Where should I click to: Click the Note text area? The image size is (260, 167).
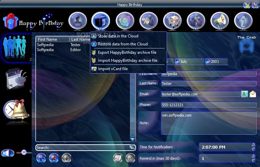click(x=209, y=123)
